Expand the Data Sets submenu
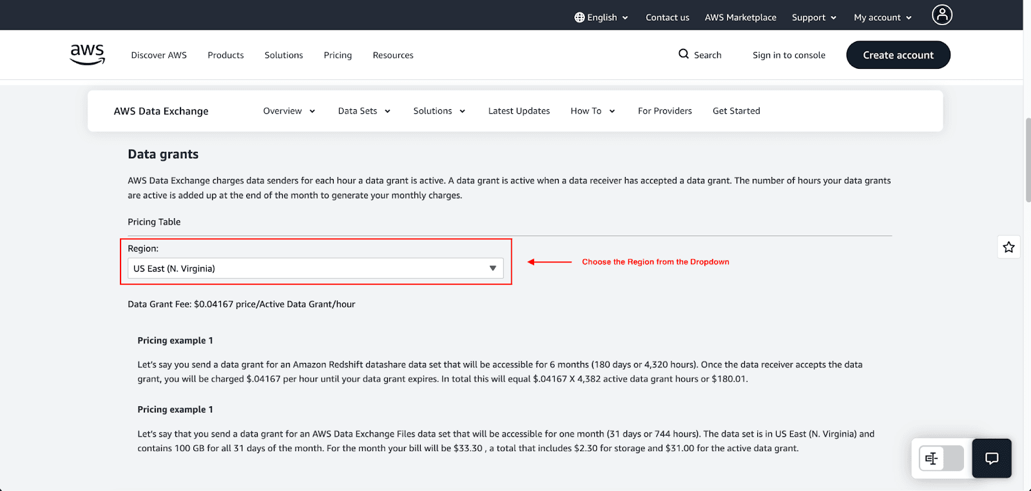1031x491 pixels. [364, 111]
